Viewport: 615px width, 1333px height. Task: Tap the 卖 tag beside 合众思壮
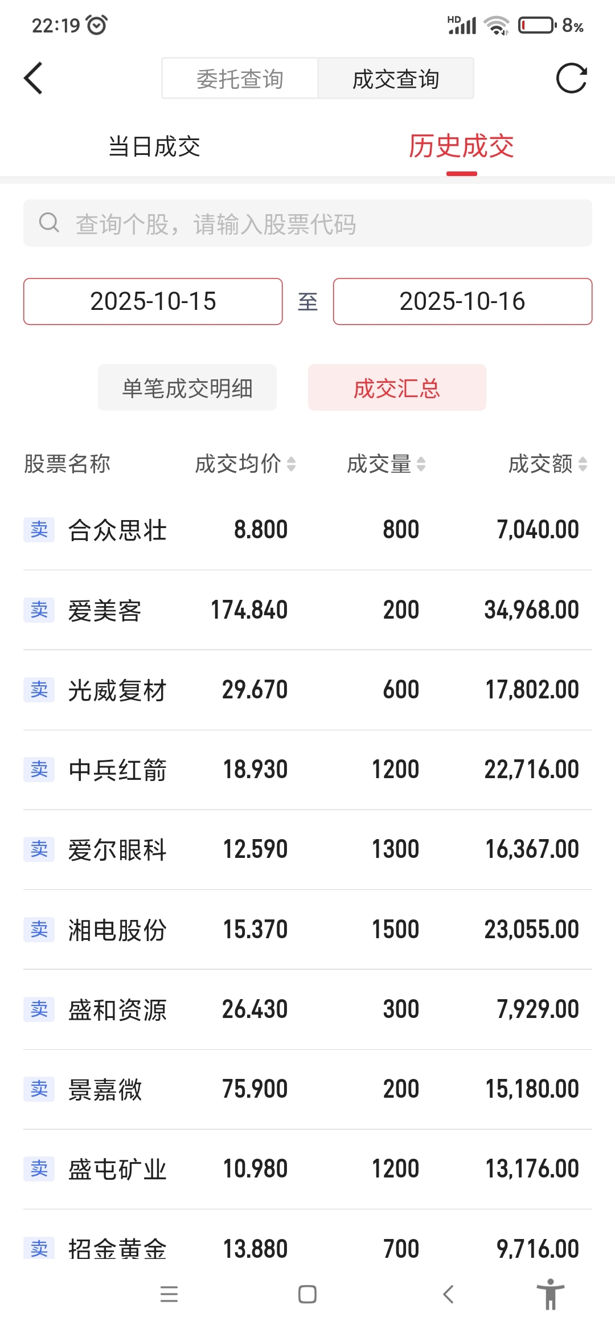click(x=39, y=530)
